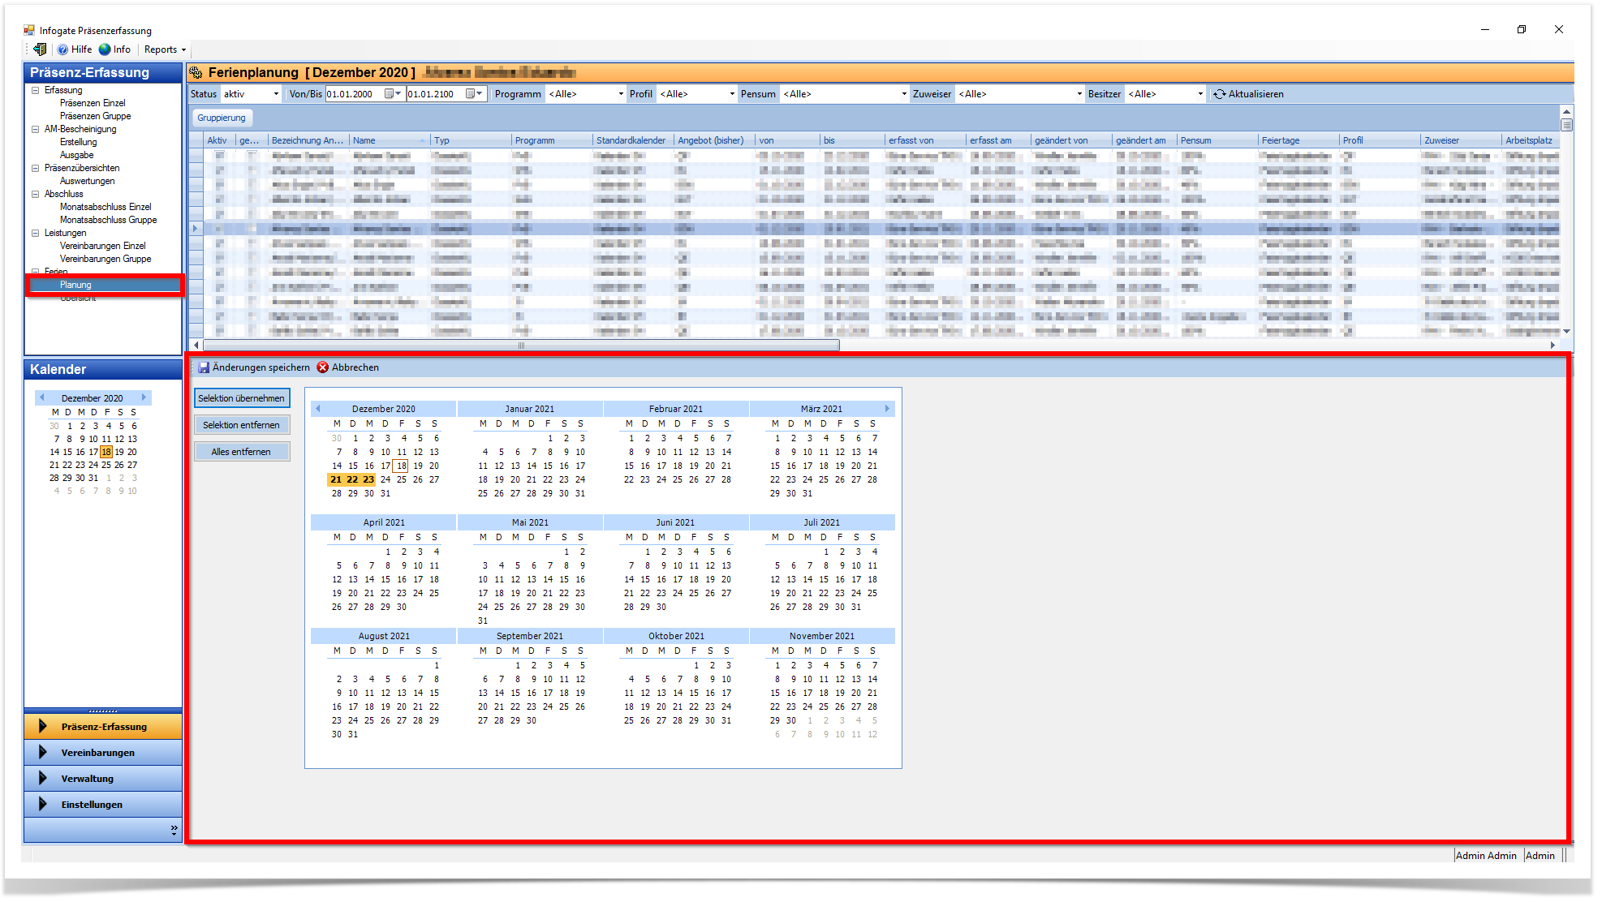Switch to Vereinbarungen navigation section
This screenshot has height=902, width=1602.
[103, 753]
